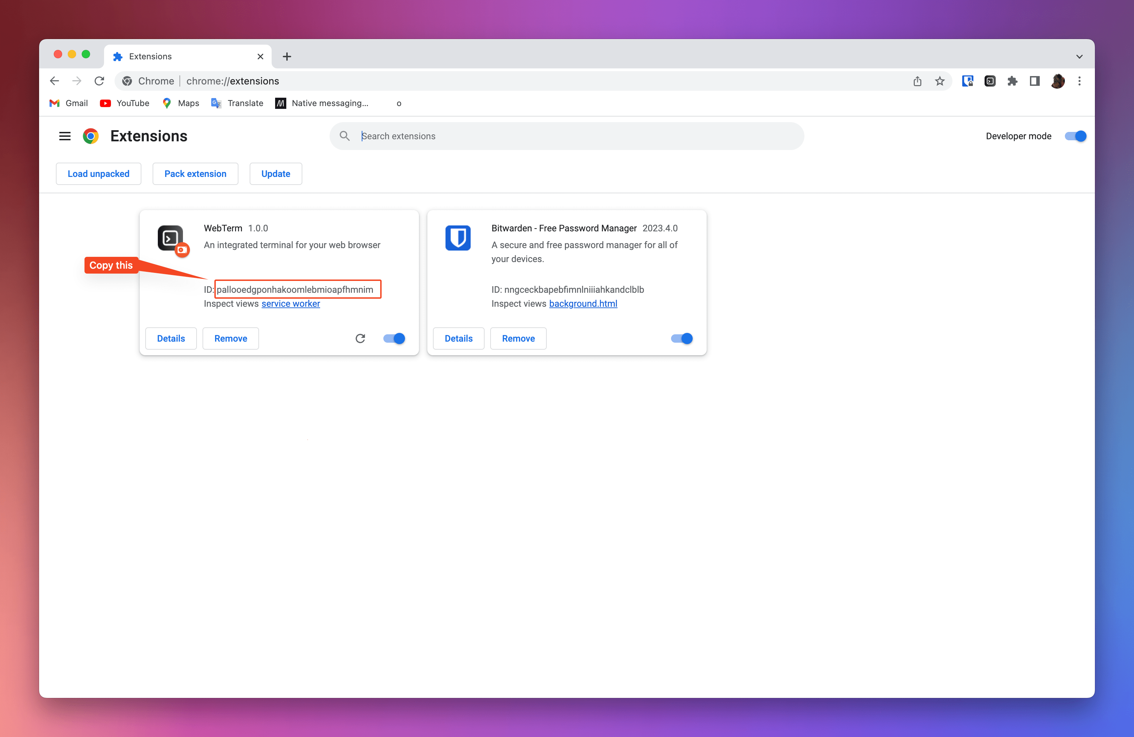Bookmark this page with star icon
This screenshot has width=1134, height=737.
click(x=940, y=81)
